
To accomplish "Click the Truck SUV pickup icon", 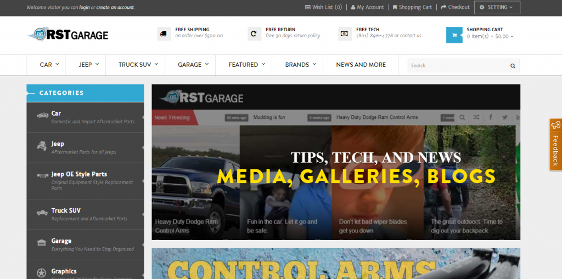I will 42,212.
